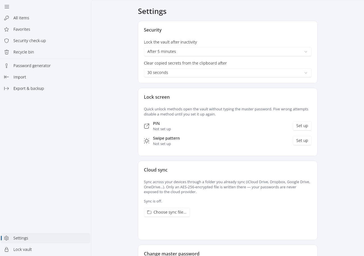Viewport: 364px width, 256px height.
Task: Click 'Not set up' status under Swipe pattern
Action: click(162, 144)
